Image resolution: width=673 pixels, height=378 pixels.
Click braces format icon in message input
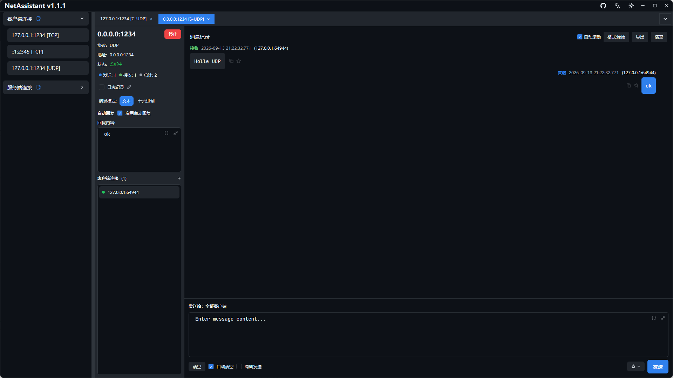654,318
